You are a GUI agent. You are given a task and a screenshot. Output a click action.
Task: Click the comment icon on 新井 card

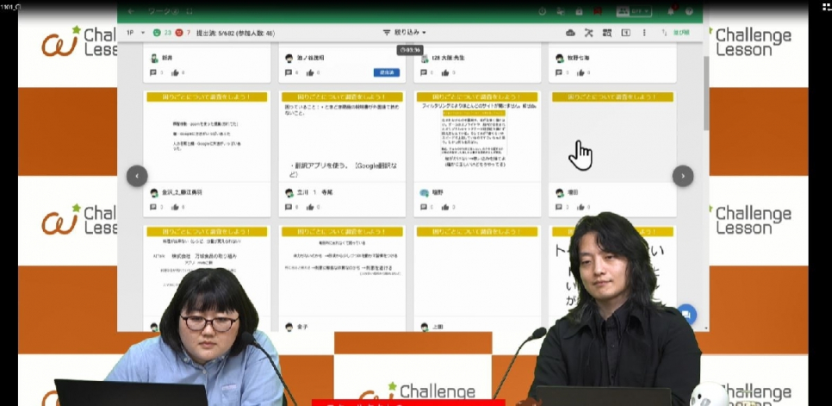pyautogui.click(x=153, y=73)
